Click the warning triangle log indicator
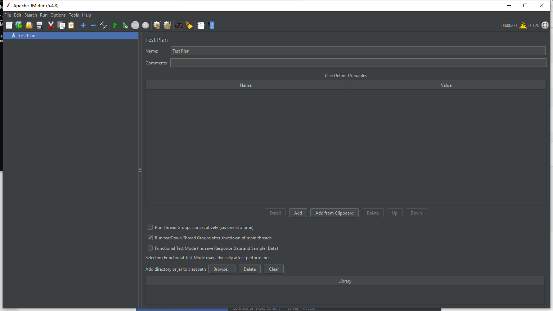This screenshot has height=311, width=553. click(x=523, y=25)
